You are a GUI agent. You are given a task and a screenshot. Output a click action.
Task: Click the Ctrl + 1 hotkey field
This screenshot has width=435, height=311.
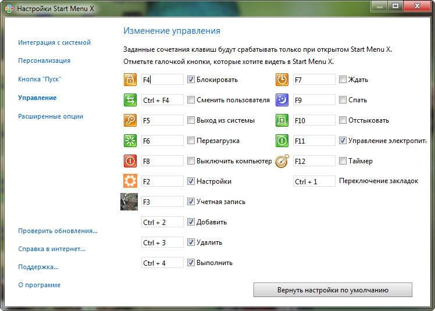click(x=314, y=181)
